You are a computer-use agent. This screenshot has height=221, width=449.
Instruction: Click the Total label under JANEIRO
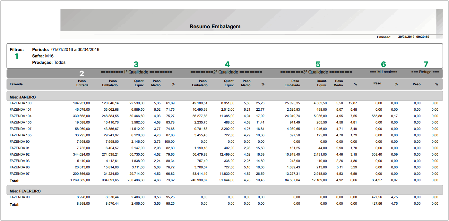click(x=15, y=181)
